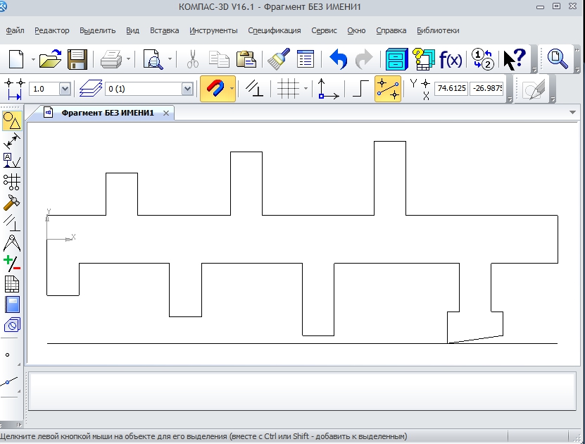Open the Справка menu
This screenshot has height=444, width=585.
391,30
